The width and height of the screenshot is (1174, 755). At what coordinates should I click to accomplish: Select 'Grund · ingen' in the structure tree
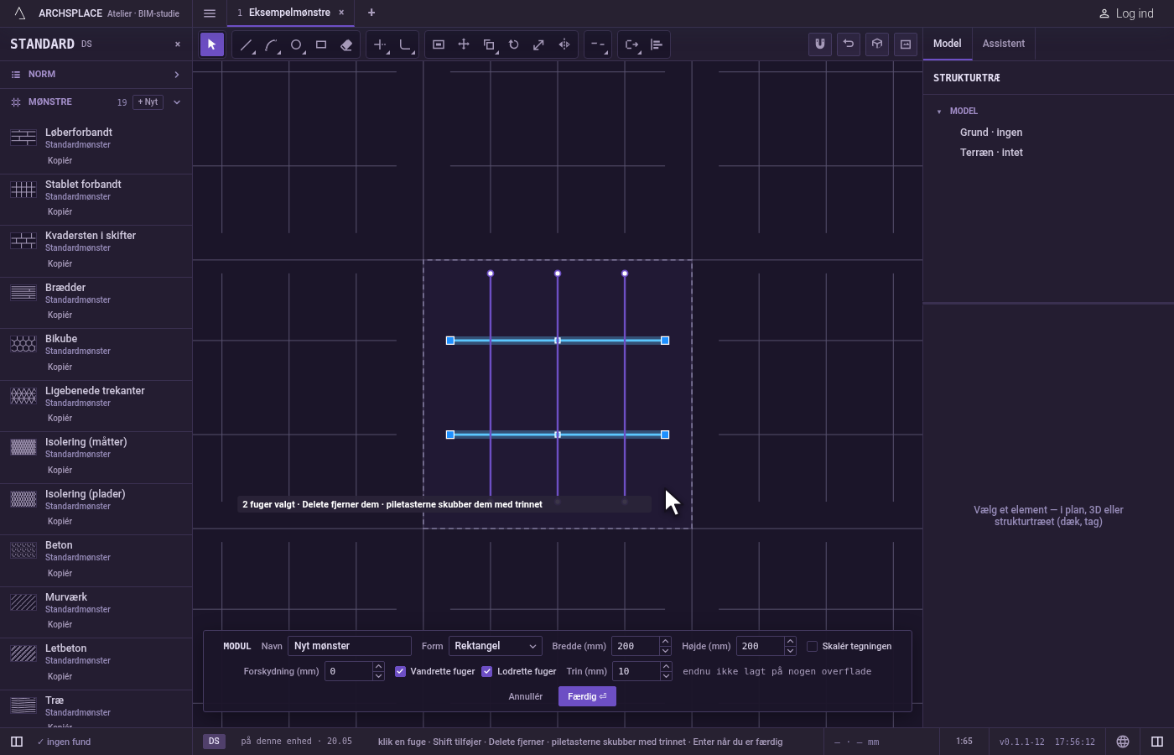[x=991, y=133]
